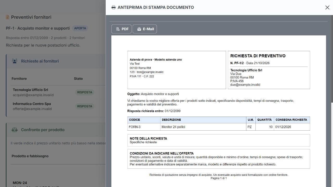The width and height of the screenshot is (333, 187).
Task: Click the CONSEGNA RICHIESTA column header
Action: [x=292, y=120]
